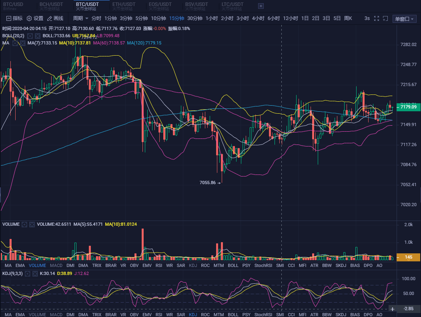
Task: Remove the MA overlay with its X icon
Action: (22, 43)
